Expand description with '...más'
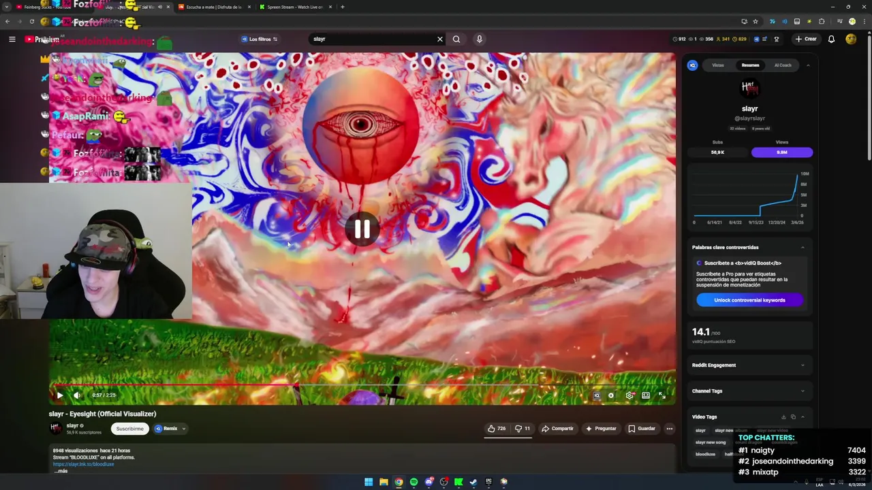 (61, 471)
